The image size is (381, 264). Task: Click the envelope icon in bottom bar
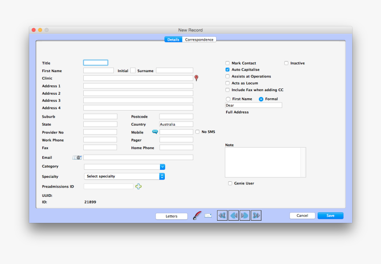pyautogui.click(x=208, y=216)
